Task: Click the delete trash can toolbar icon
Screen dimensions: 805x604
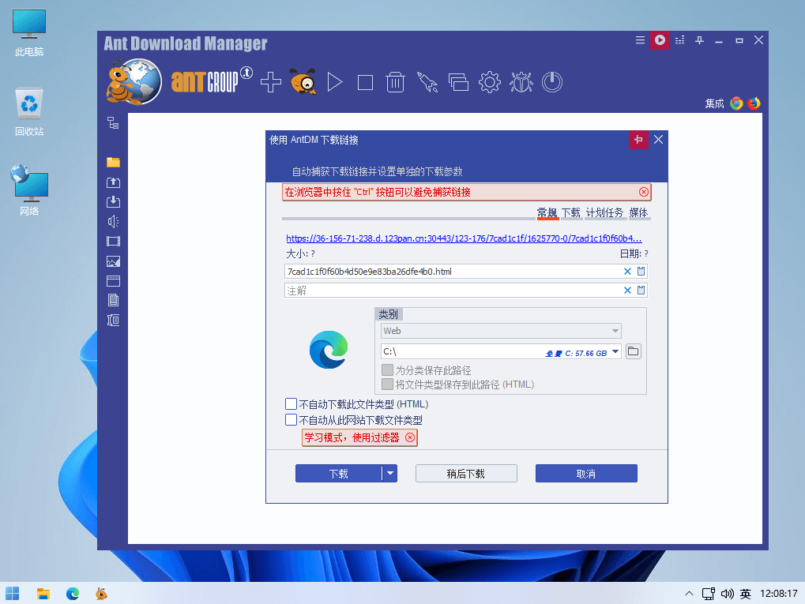Action: click(x=395, y=82)
